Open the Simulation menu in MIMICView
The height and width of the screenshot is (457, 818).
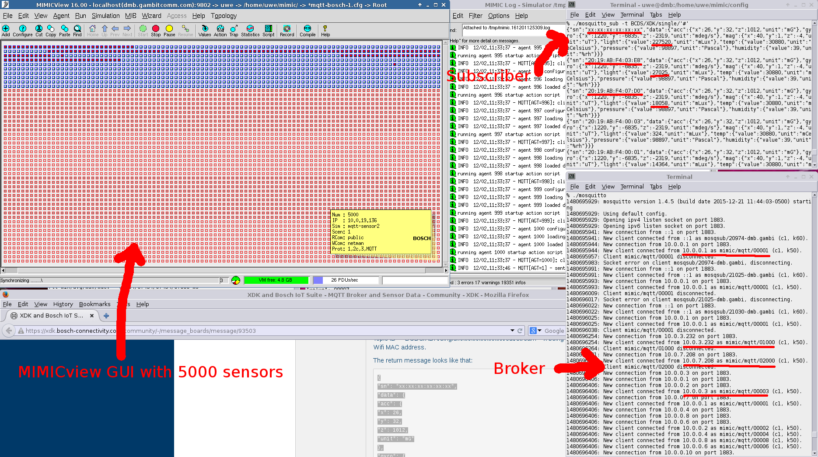[105, 16]
